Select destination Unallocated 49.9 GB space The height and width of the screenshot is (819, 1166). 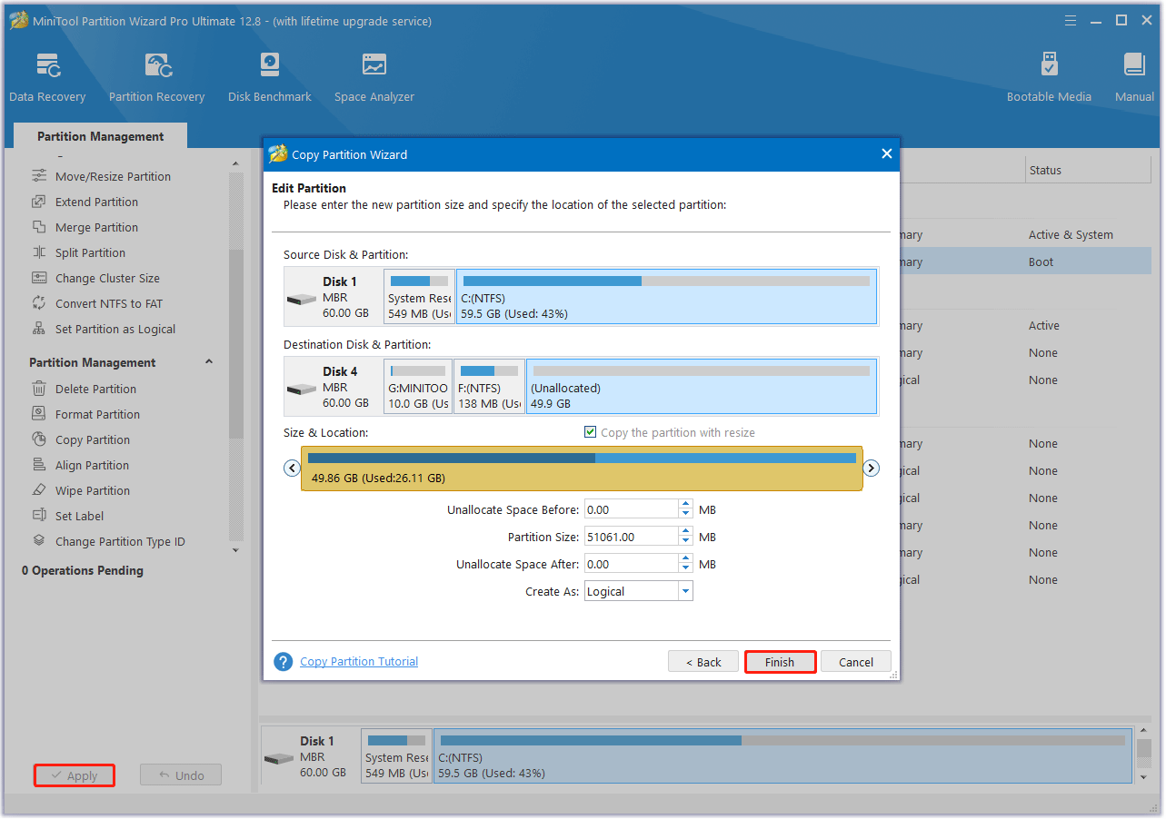pyautogui.click(x=702, y=386)
